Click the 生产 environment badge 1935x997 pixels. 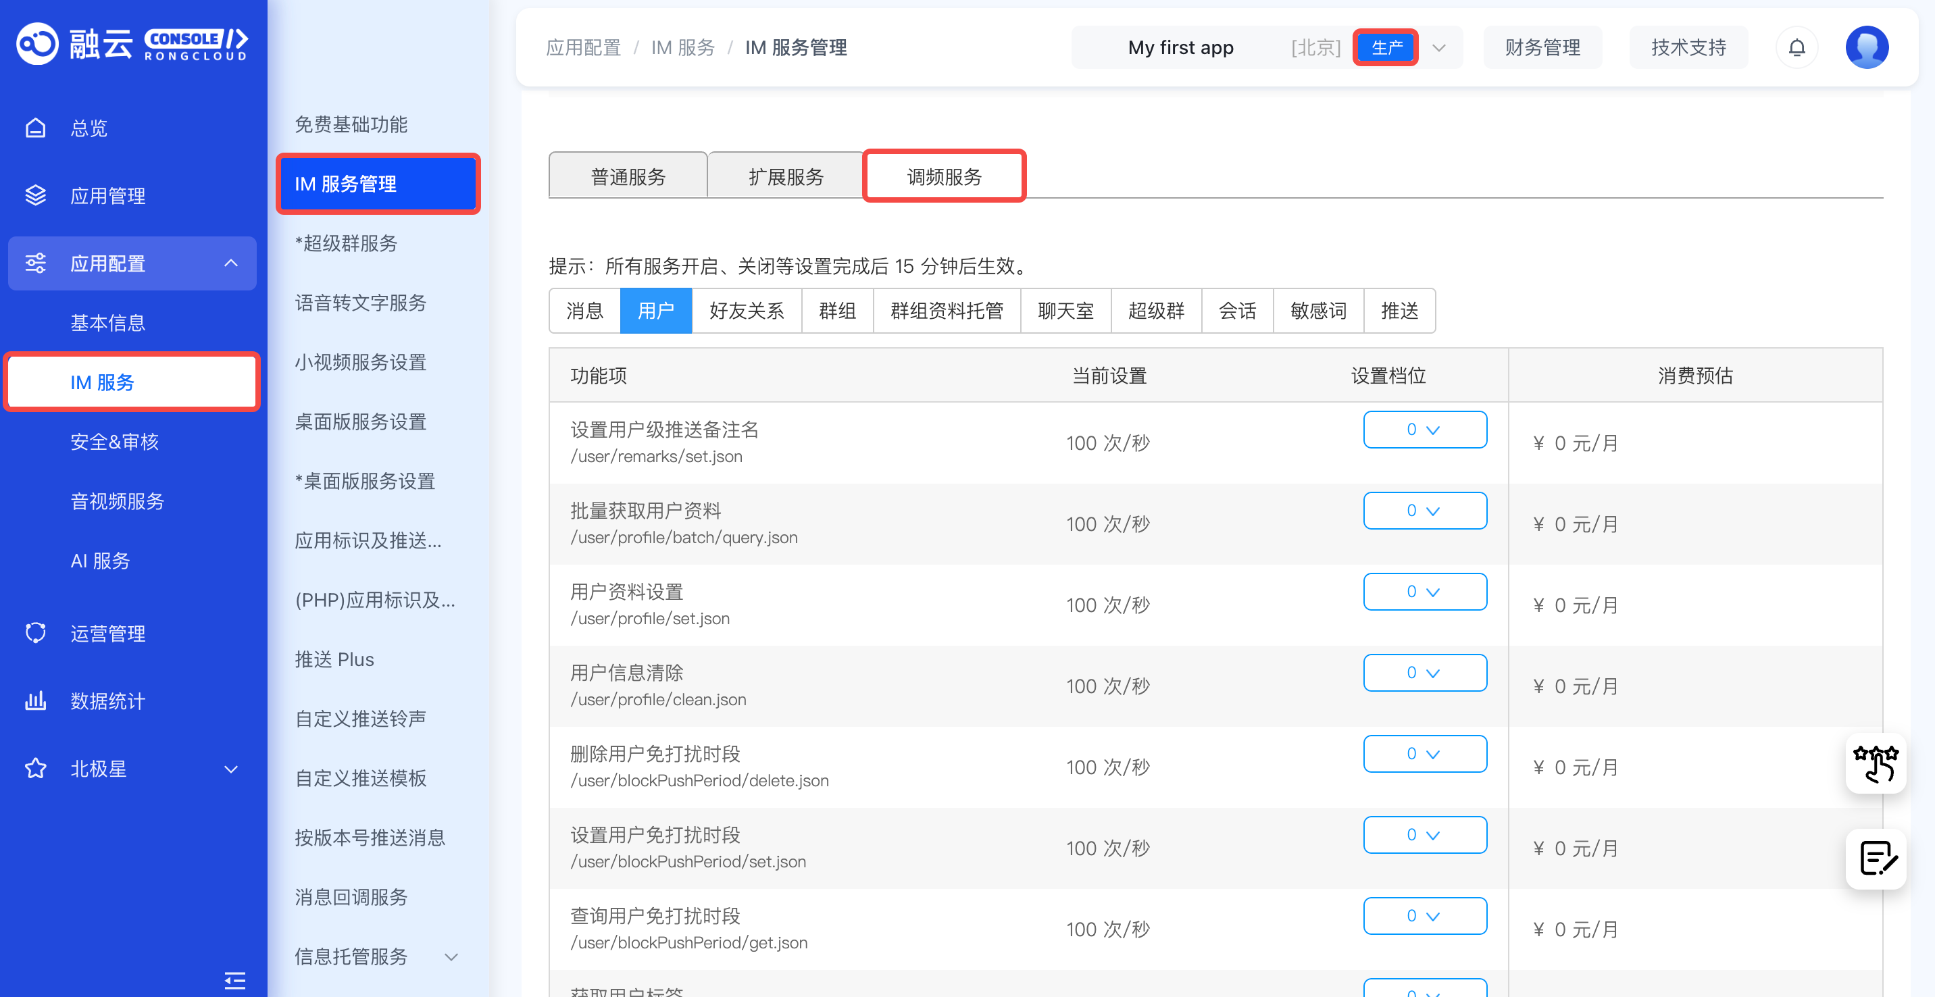(x=1386, y=47)
